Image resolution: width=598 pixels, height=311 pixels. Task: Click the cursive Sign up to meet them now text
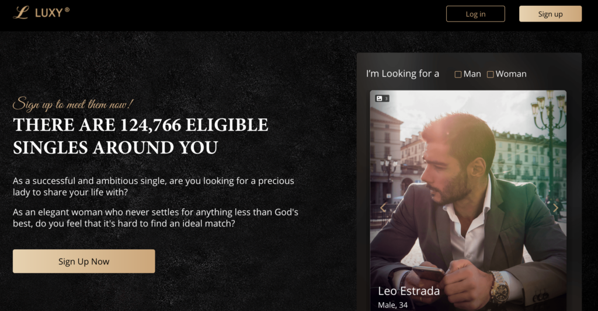pyautogui.click(x=73, y=104)
